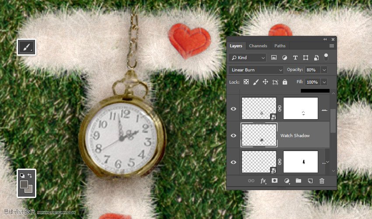Select the Watch Shadow layer thumbnail

(x=259, y=135)
